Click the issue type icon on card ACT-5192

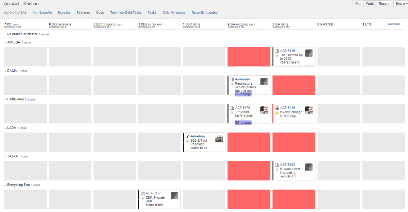pos(277,164)
